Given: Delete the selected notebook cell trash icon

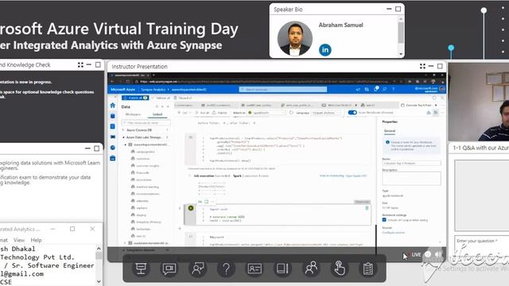Looking at the screenshot, I should [x=367, y=208].
